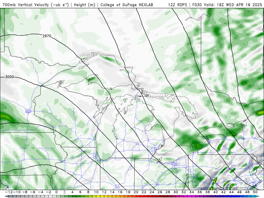Click the "18Z WED APR 16 2025" valid time
The height and width of the screenshot is (198, 264).
click(239, 5)
